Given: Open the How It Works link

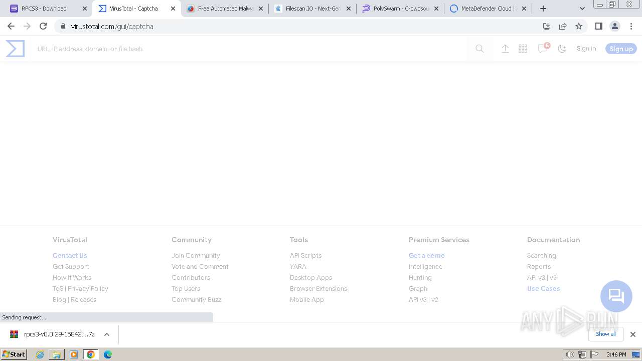Looking at the screenshot, I should coord(72,278).
